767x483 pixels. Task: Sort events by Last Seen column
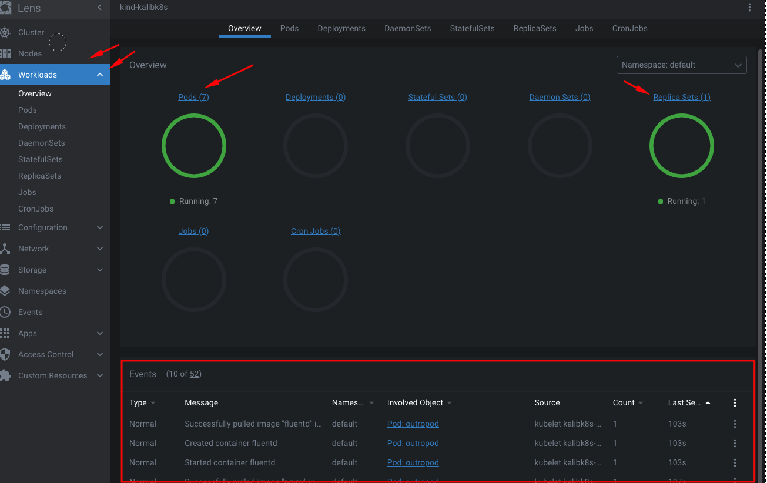[685, 402]
